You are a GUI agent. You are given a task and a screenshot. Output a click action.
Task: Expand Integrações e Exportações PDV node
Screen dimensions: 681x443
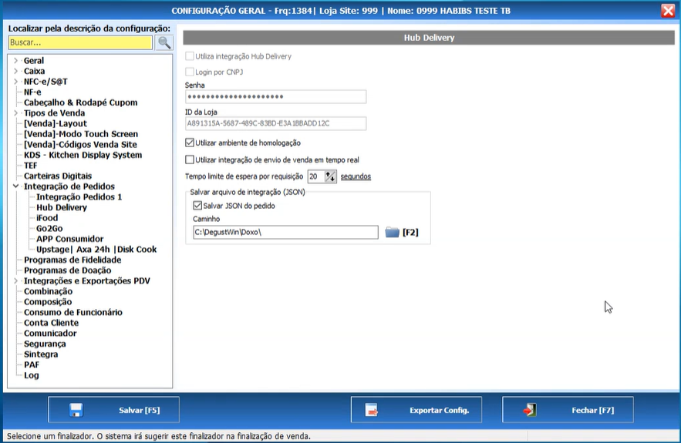[15, 280]
